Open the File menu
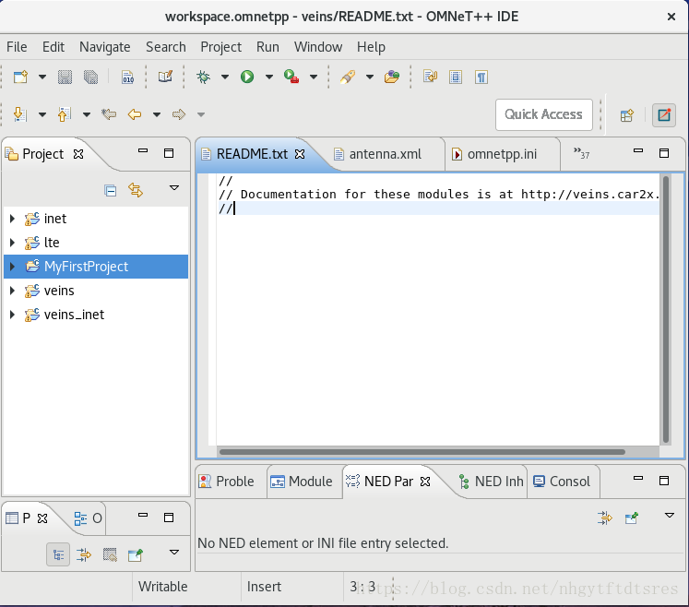The image size is (689, 607). (x=17, y=47)
